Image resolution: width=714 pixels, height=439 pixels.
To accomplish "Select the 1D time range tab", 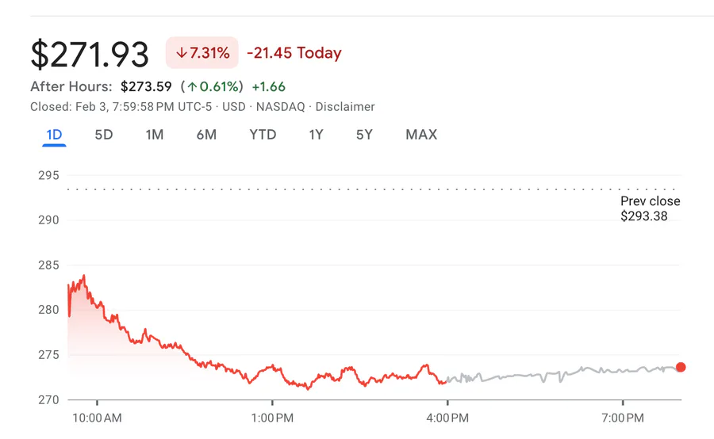I will [54, 135].
